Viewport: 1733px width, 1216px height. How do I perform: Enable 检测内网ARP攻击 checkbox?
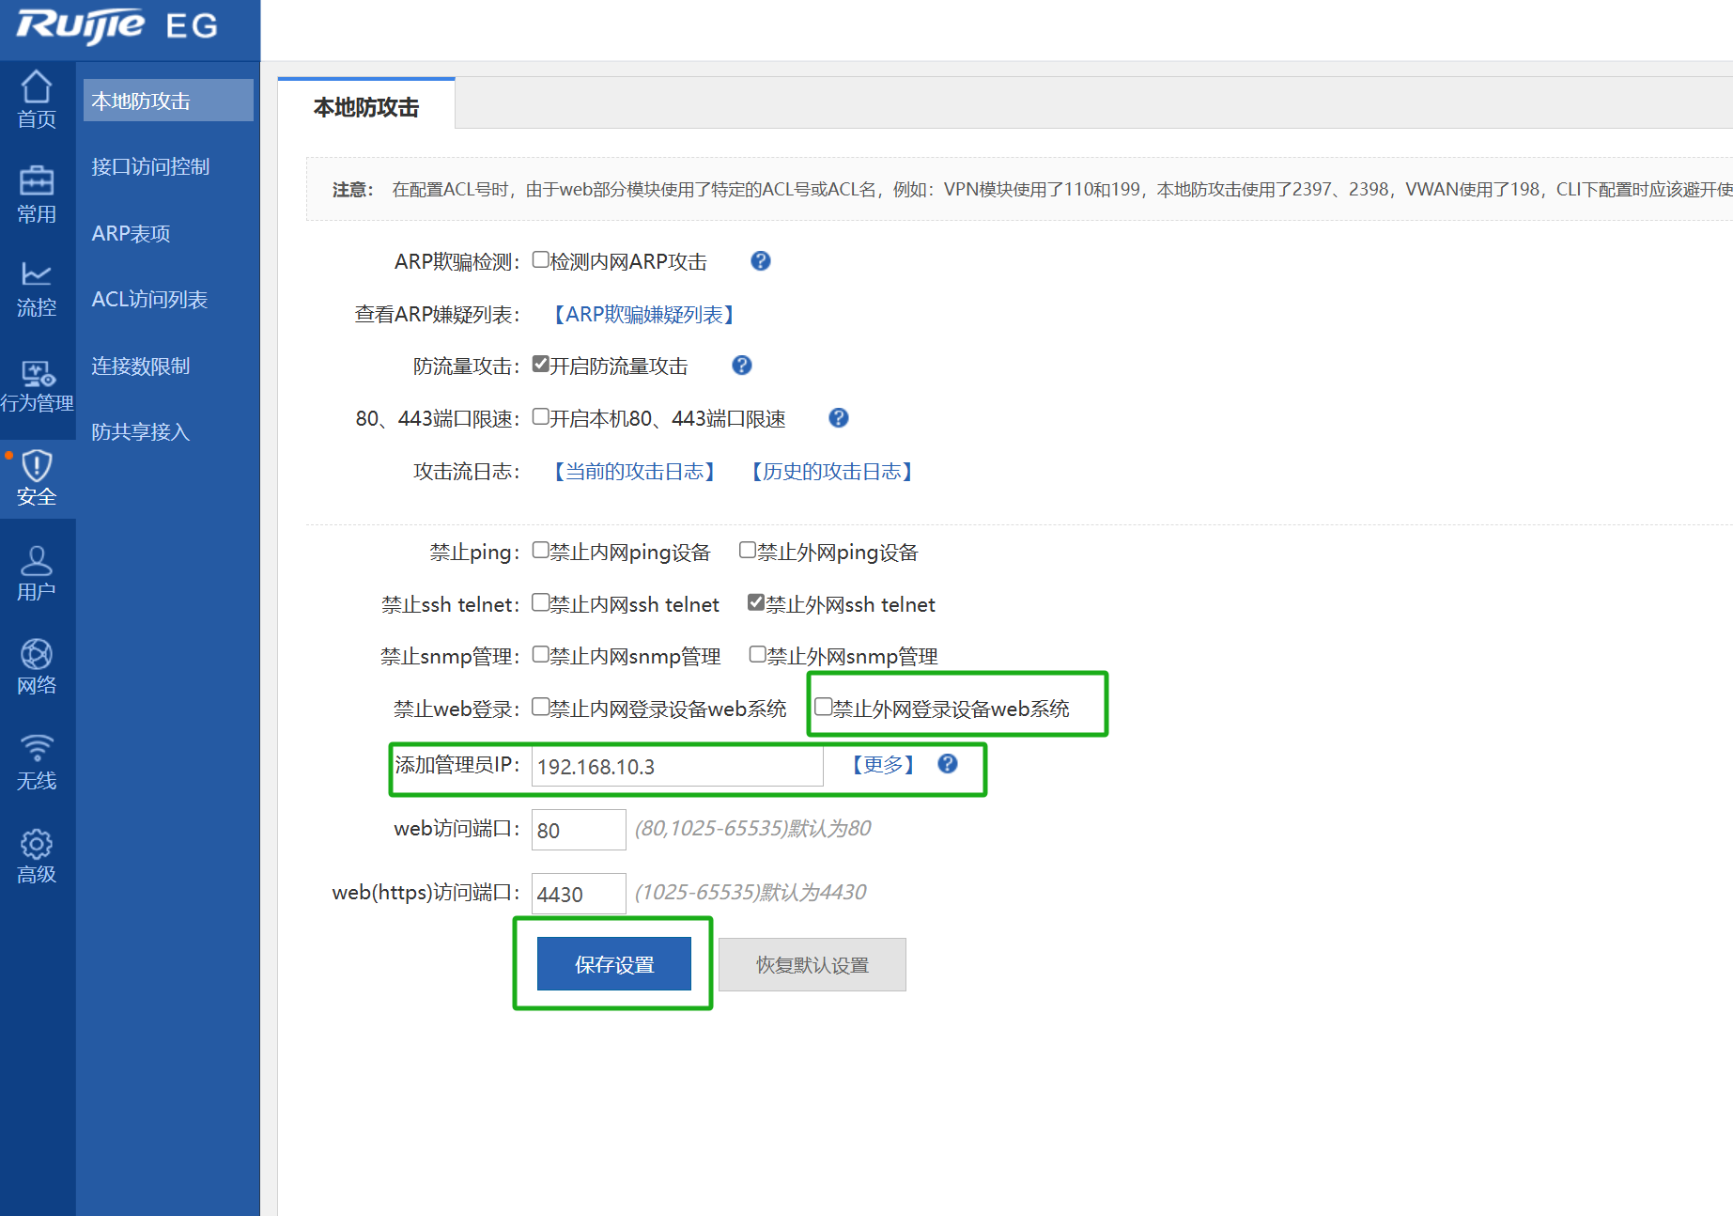tap(541, 260)
